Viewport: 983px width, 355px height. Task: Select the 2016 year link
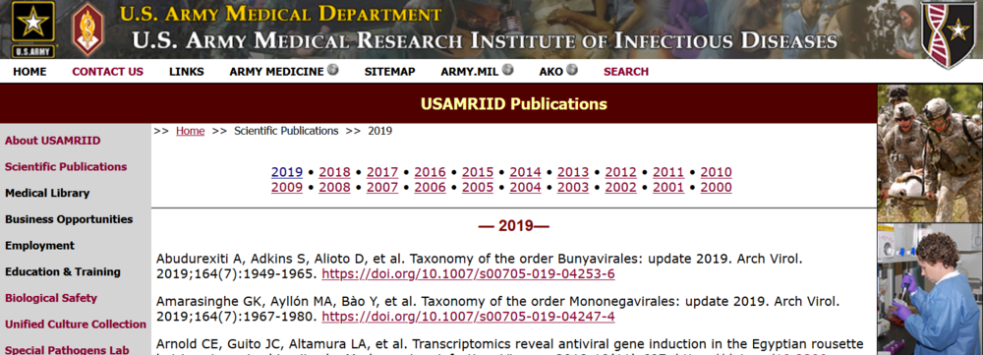tap(431, 172)
